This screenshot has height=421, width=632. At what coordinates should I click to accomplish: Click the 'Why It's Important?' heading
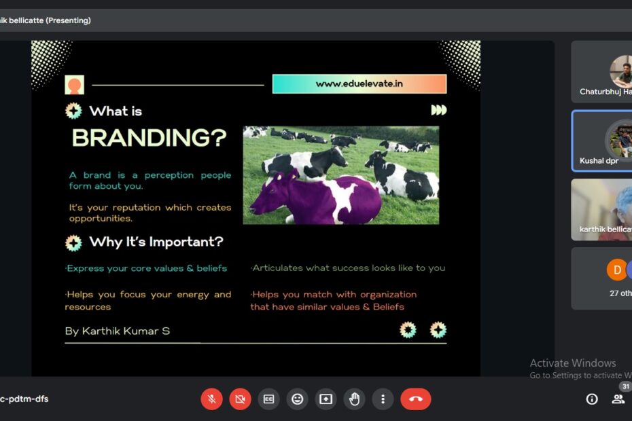coord(156,242)
